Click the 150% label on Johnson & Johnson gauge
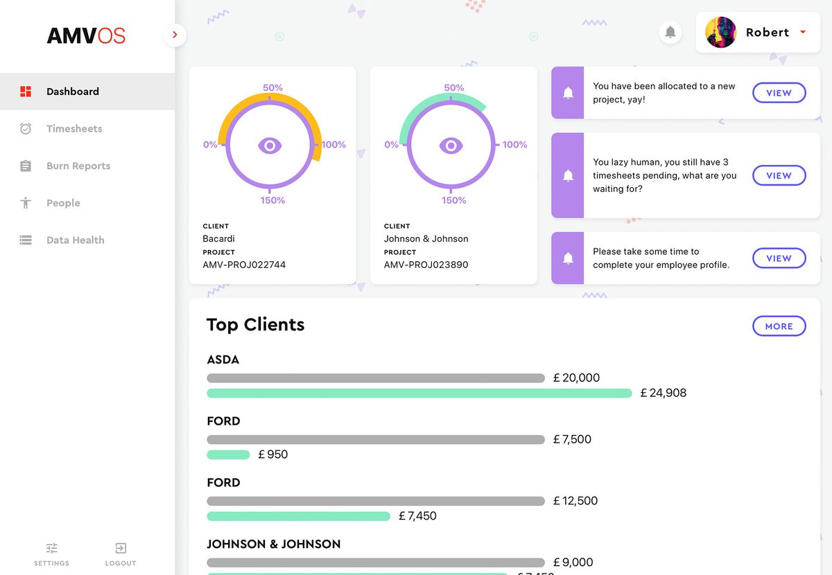Viewport: 832px width, 575px height. (453, 200)
